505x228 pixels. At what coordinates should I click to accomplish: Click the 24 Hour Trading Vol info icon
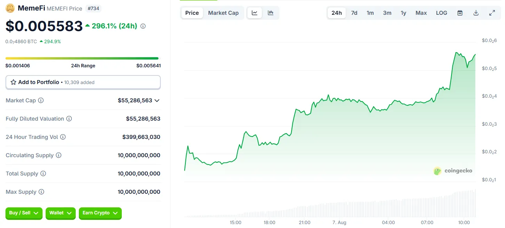pos(62,137)
